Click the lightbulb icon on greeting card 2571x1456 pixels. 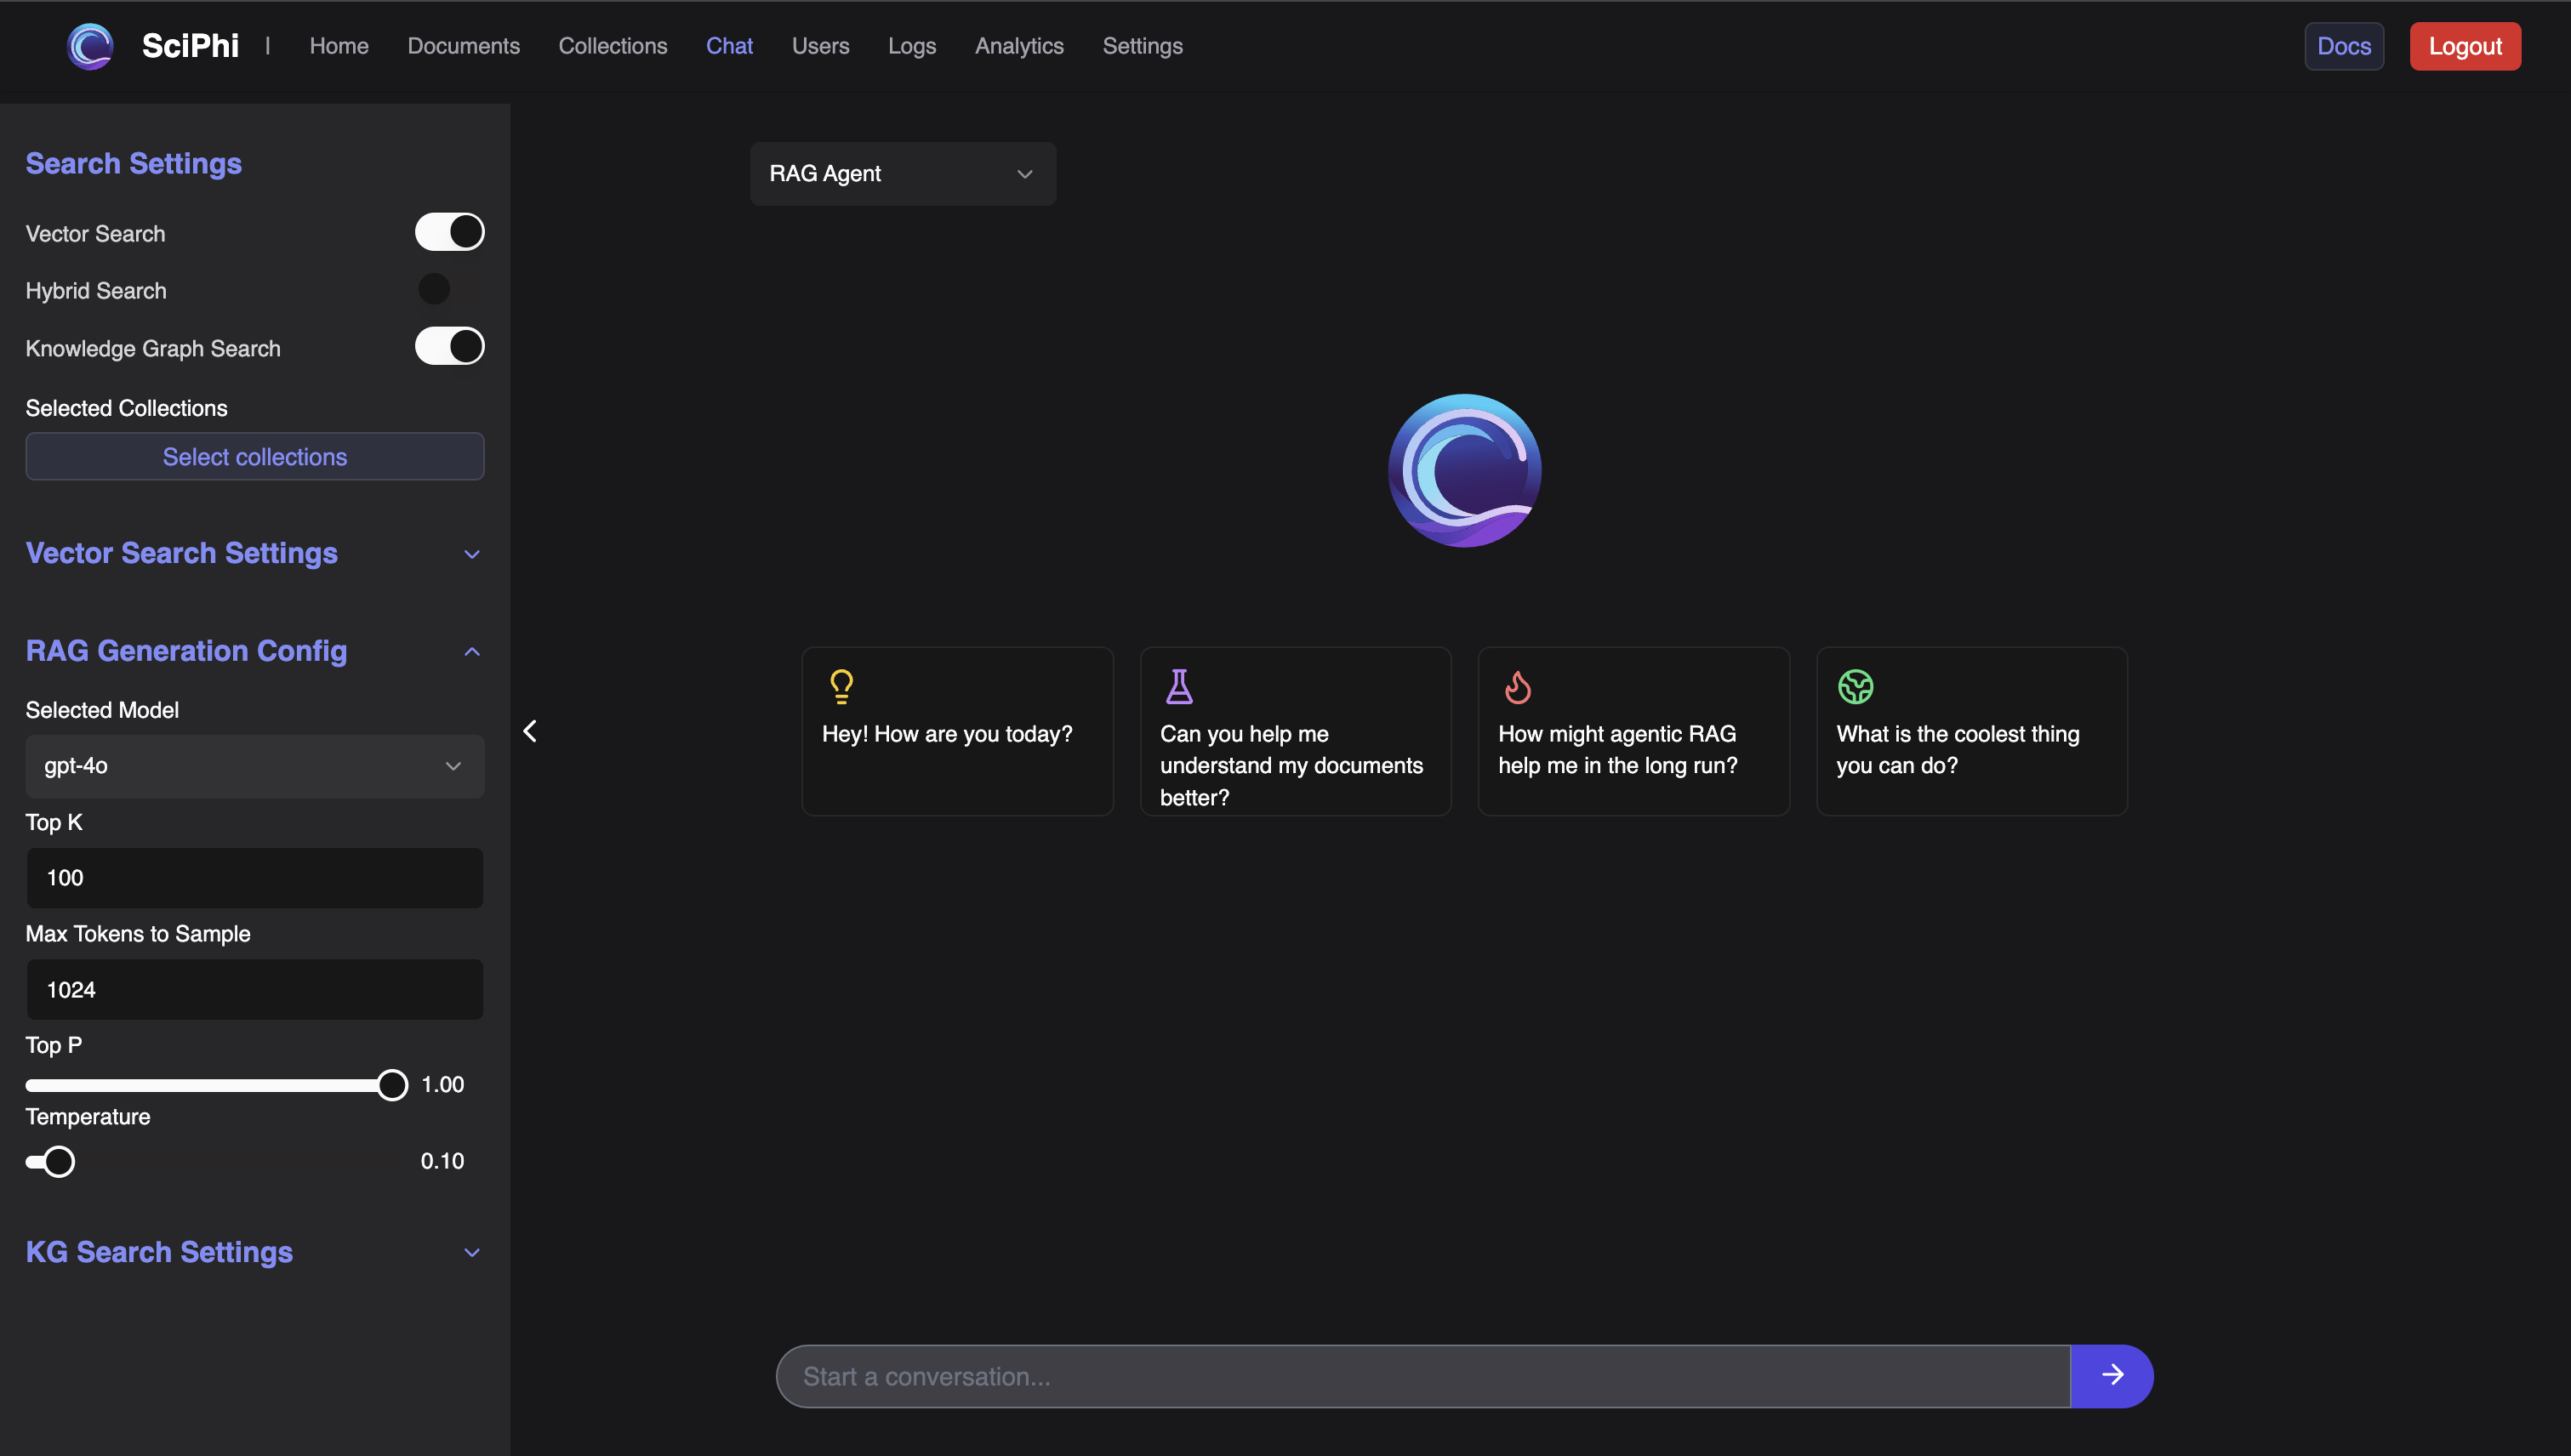click(x=841, y=686)
